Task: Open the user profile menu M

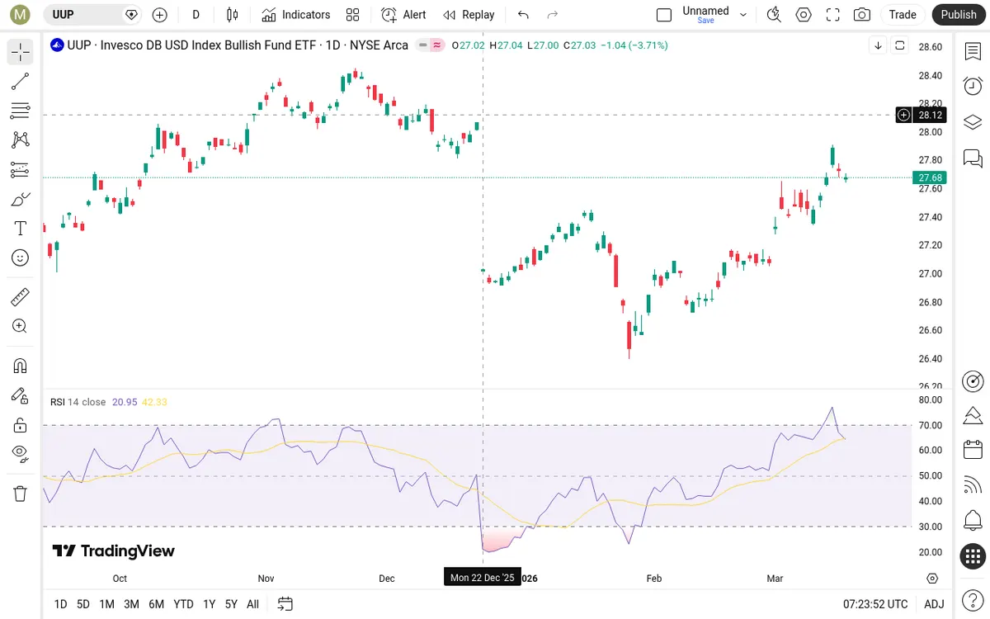Action: (x=21, y=15)
